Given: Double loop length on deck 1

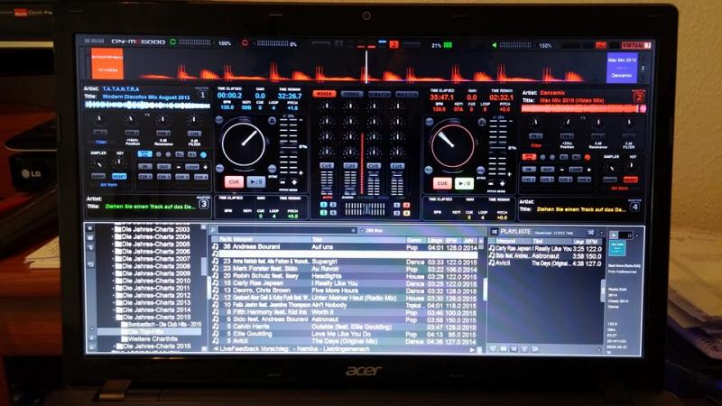Looking at the screenshot, I should point(205,167).
